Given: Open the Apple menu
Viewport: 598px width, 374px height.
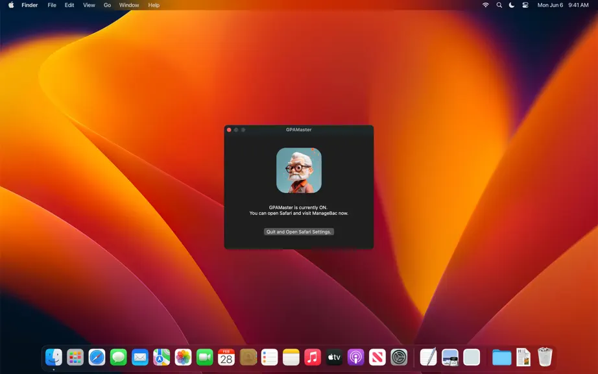Looking at the screenshot, I should pos(11,5).
